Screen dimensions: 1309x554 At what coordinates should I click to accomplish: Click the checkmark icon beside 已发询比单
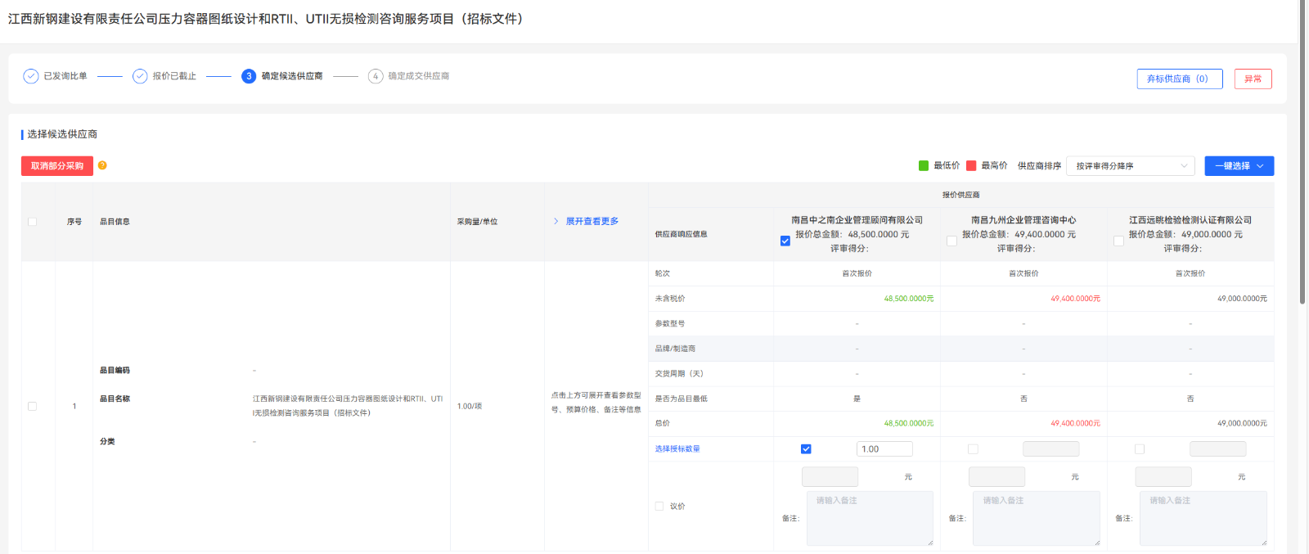pyautogui.click(x=31, y=76)
